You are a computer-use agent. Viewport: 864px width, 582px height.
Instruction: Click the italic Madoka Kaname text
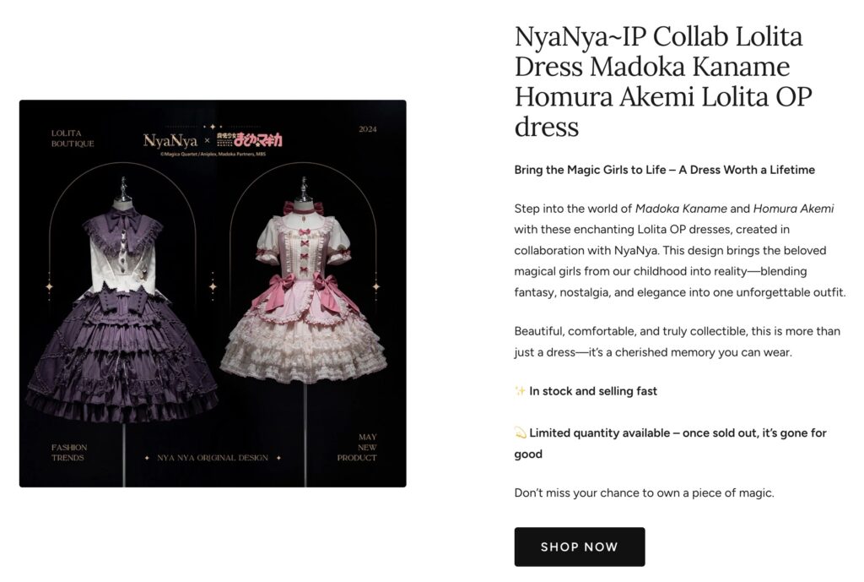(680, 209)
